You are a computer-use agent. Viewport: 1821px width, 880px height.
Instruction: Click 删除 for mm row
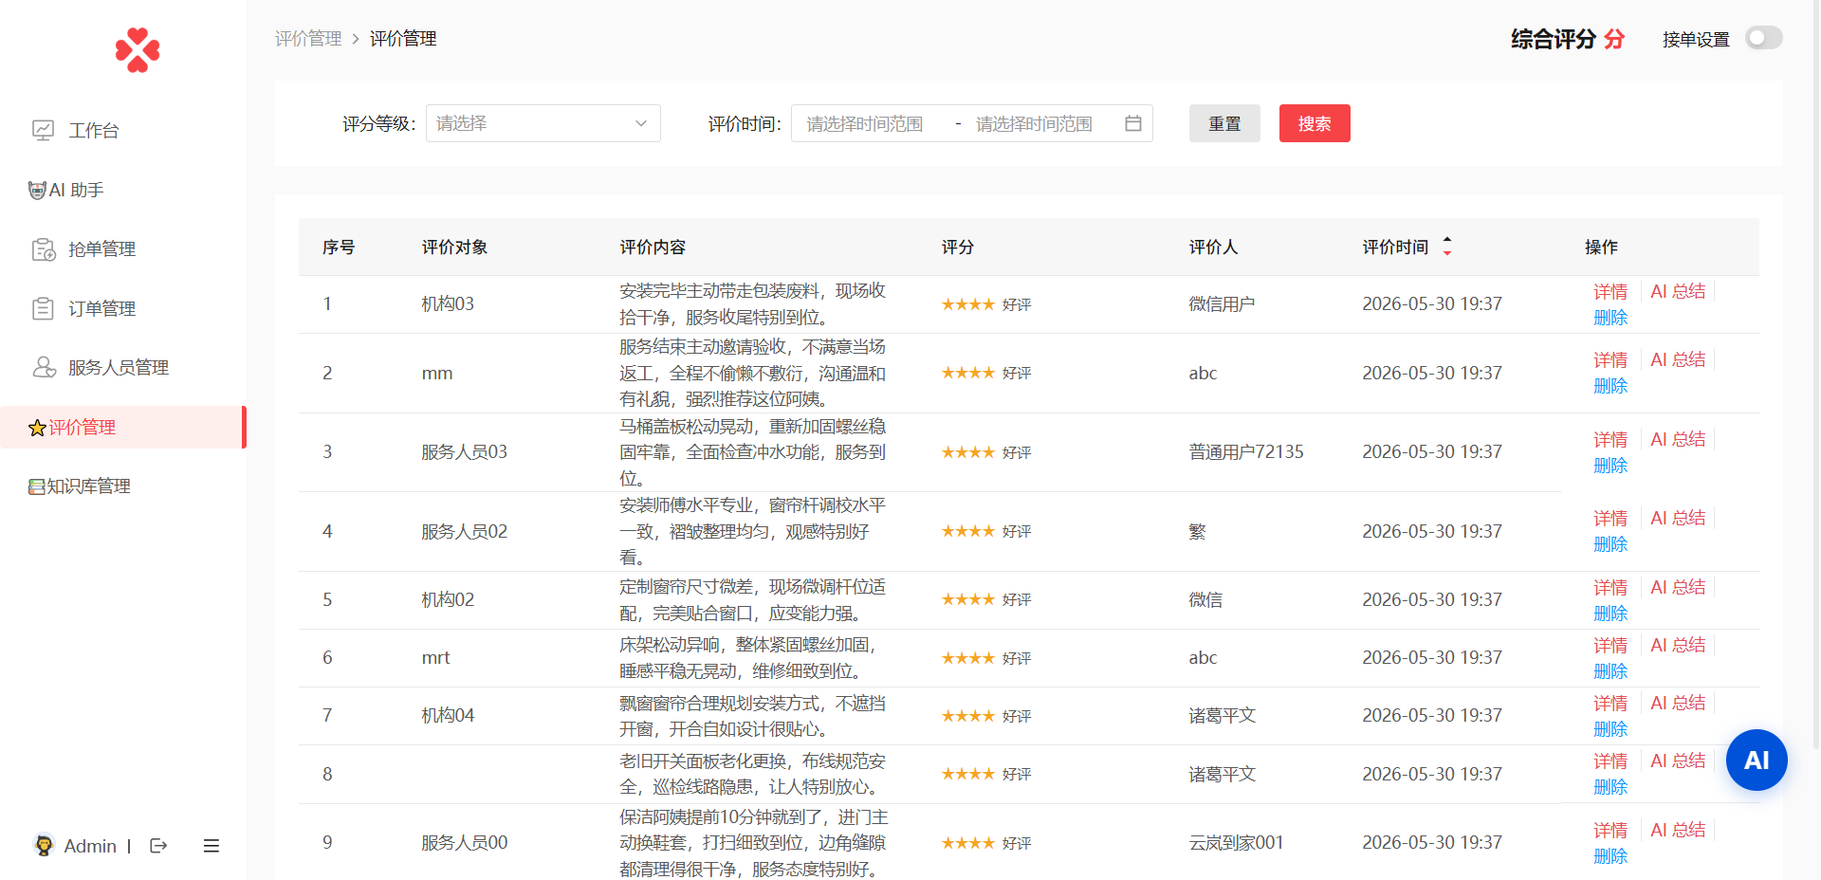click(x=1610, y=386)
